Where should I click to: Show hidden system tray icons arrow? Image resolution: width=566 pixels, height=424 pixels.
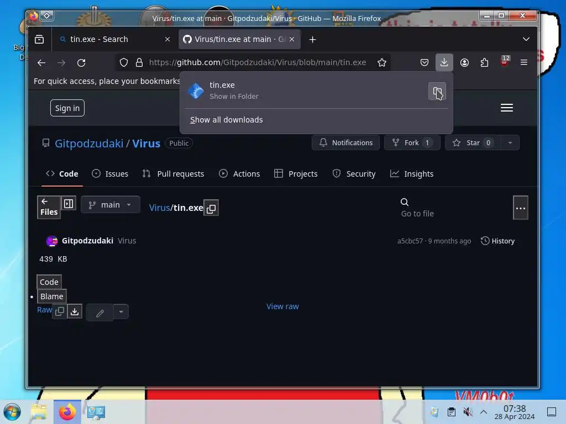(x=483, y=412)
